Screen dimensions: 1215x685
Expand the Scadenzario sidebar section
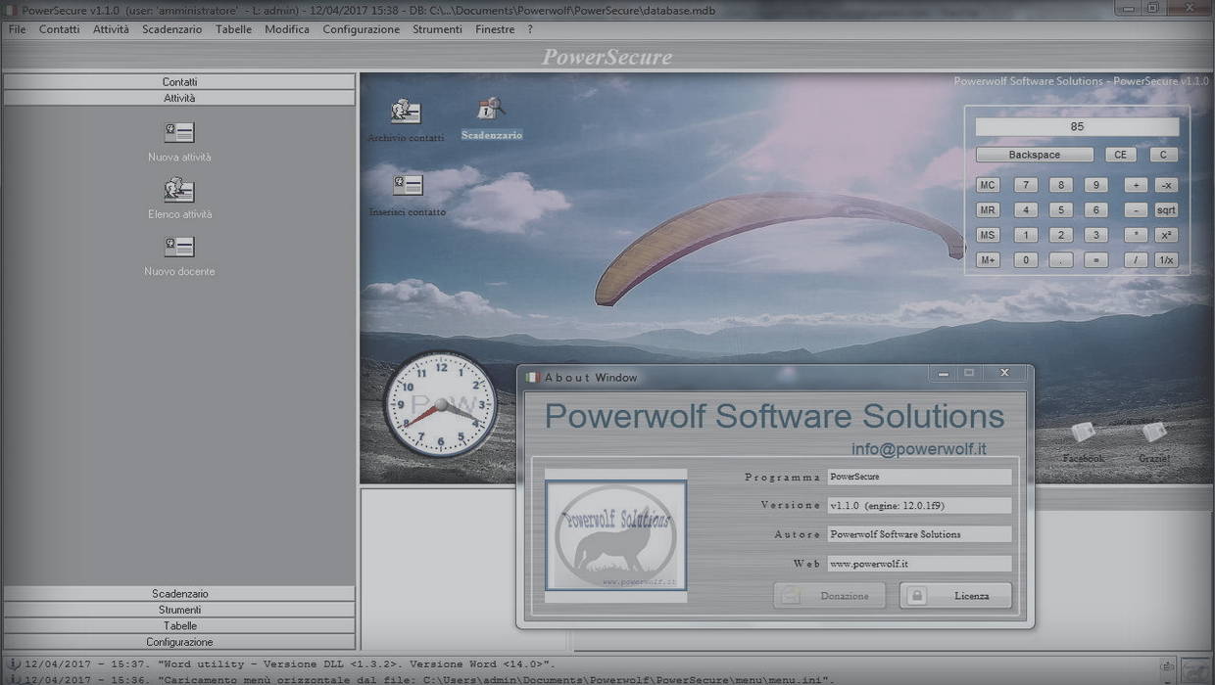[179, 594]
